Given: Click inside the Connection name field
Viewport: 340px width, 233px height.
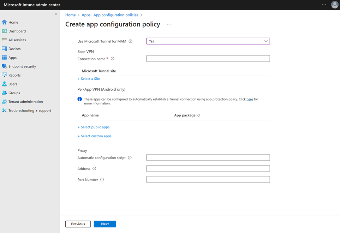Looking at the screenshot, I should [208, 58].
